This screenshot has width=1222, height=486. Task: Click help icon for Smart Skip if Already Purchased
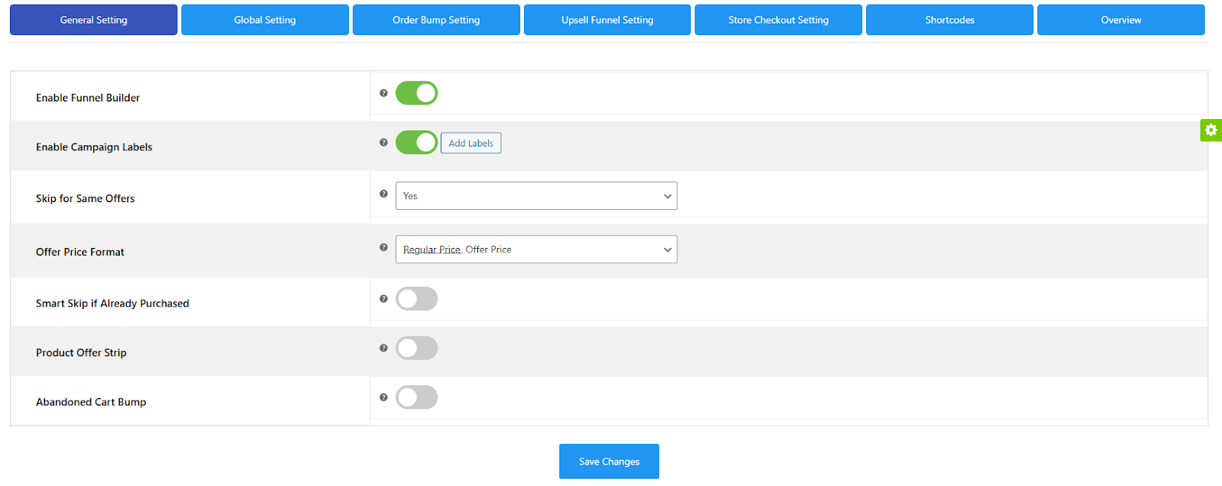pos(383,299)
